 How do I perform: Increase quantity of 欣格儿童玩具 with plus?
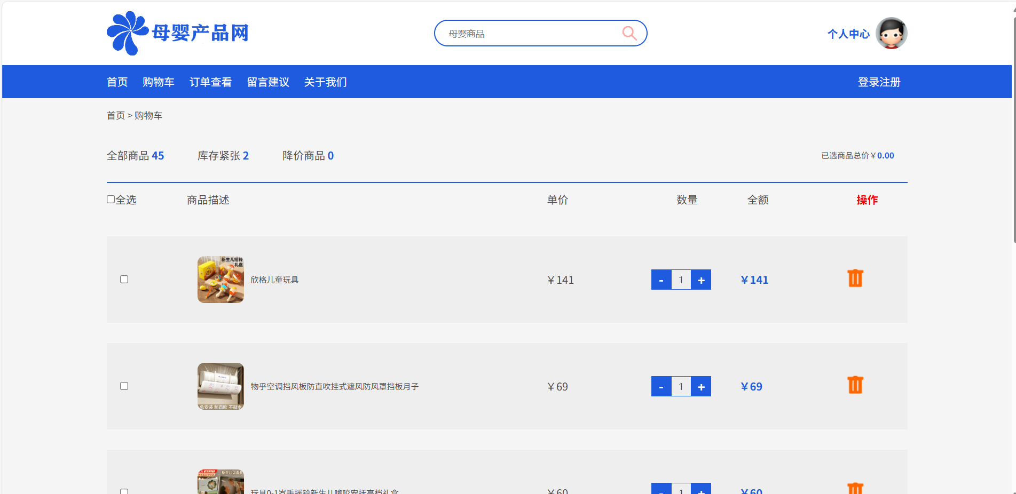(701, 280)
